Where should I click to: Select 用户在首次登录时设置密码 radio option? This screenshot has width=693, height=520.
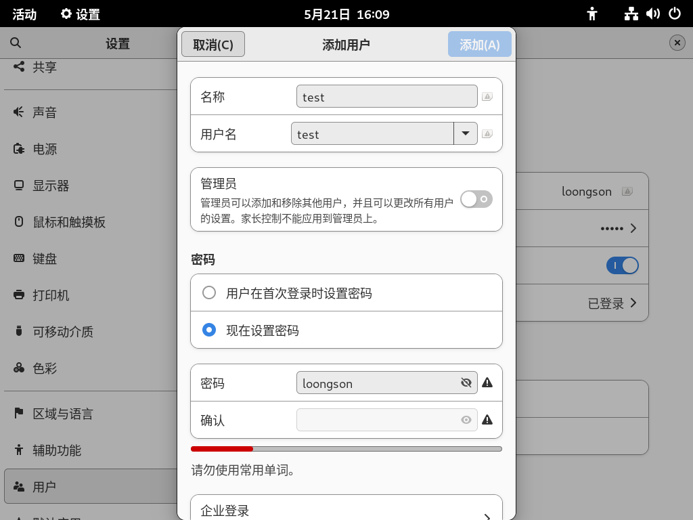click(x=209, y=292)
